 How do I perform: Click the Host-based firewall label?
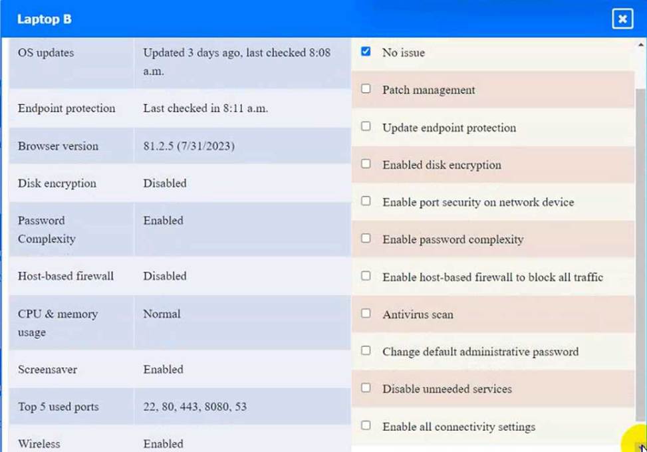click(66, 276)
